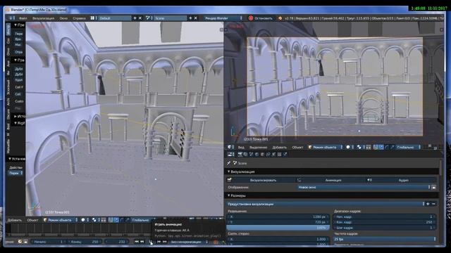Open the Рендер Blender engine dropdown
Screen dimensions: 451x253
coord(223,18)
